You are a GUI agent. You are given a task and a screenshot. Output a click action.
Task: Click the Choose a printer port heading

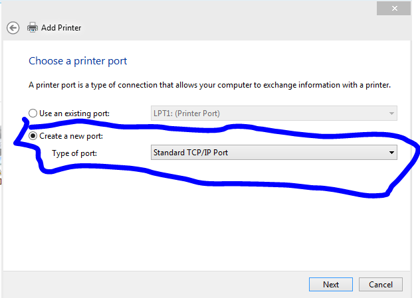click(78, 61)
